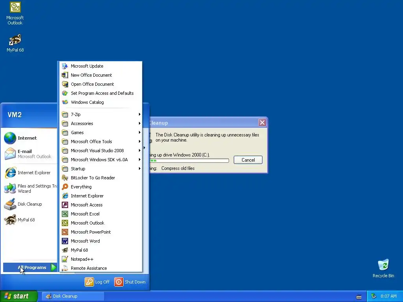Click the Notepad++ icon
The height and width of the screenshot is (302, 403).
65,259
